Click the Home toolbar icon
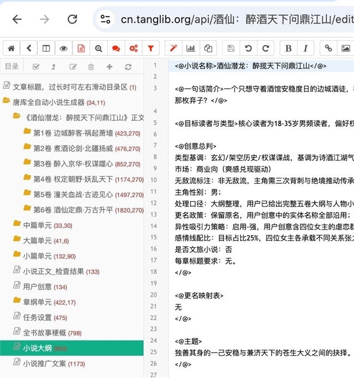This screenshot has width=354, height=378. click(x=11, y=48)
